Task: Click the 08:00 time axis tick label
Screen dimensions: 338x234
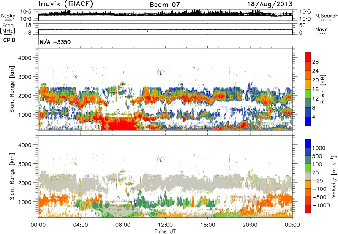Action: tap(123, 225)
